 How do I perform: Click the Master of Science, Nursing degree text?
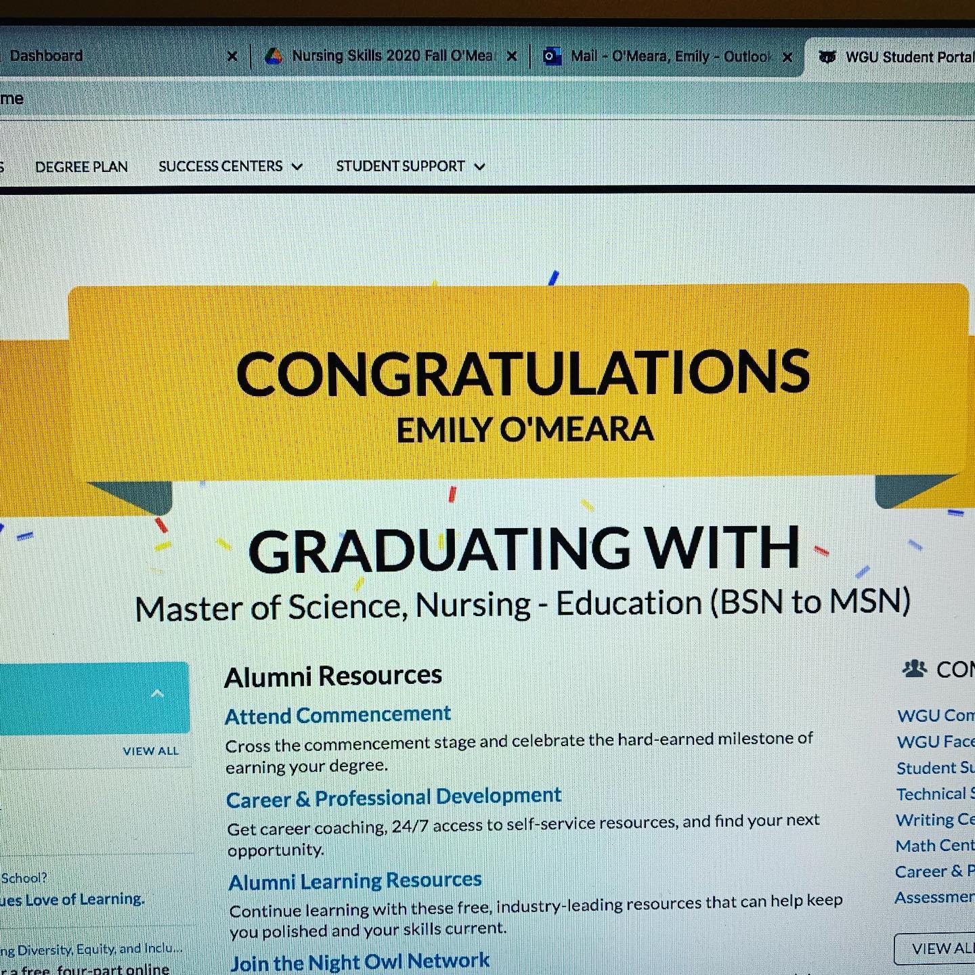click(523, 604)
